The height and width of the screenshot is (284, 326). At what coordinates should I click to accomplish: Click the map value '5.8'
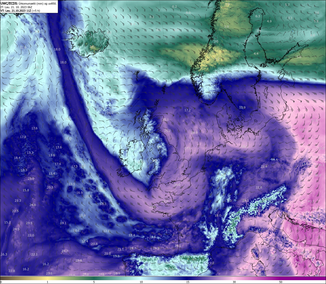(316, 21)
